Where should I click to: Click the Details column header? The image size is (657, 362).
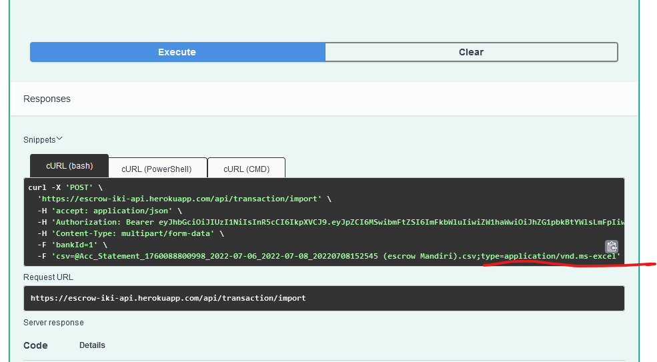pos(92,345)
